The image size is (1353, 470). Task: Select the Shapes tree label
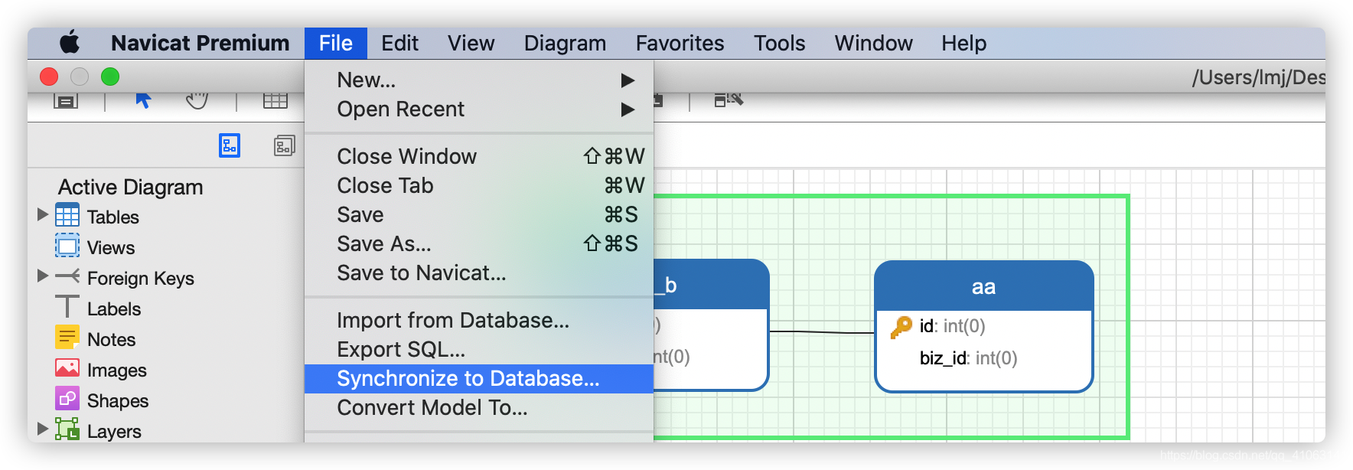click(118, 401)
